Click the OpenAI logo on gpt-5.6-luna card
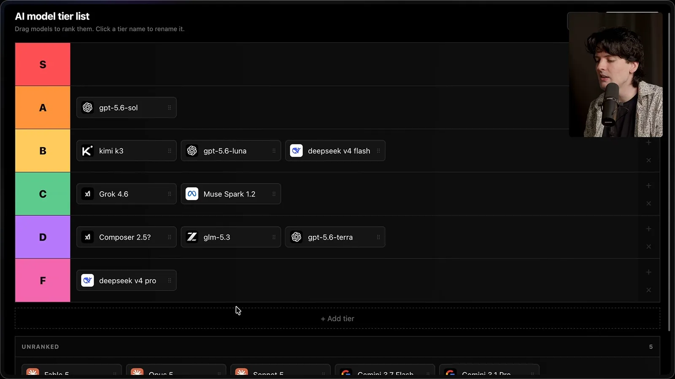 click(x=192, y=151)
